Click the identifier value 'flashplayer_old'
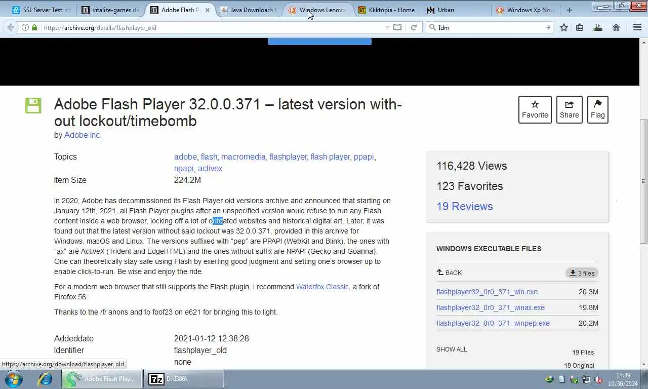The height and width of the screenshot is (389, 648). [x=200, y=350]
